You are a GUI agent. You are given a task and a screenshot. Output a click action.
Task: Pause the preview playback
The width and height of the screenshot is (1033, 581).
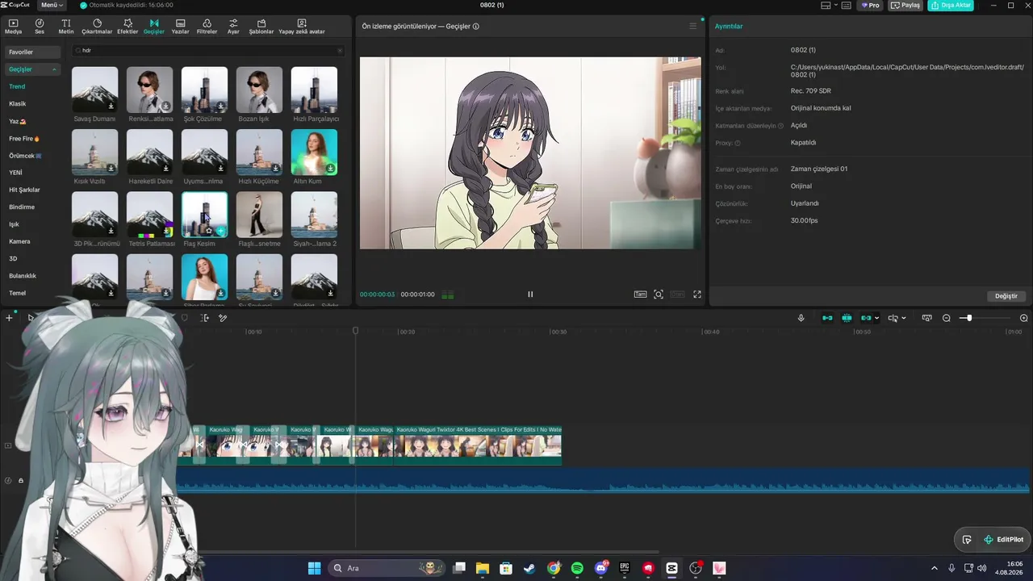tap(530, 295)
